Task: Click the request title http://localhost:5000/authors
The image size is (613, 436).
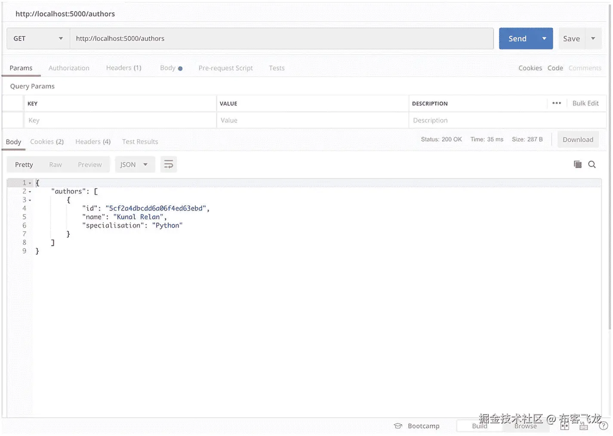Action: click(65, 14)
